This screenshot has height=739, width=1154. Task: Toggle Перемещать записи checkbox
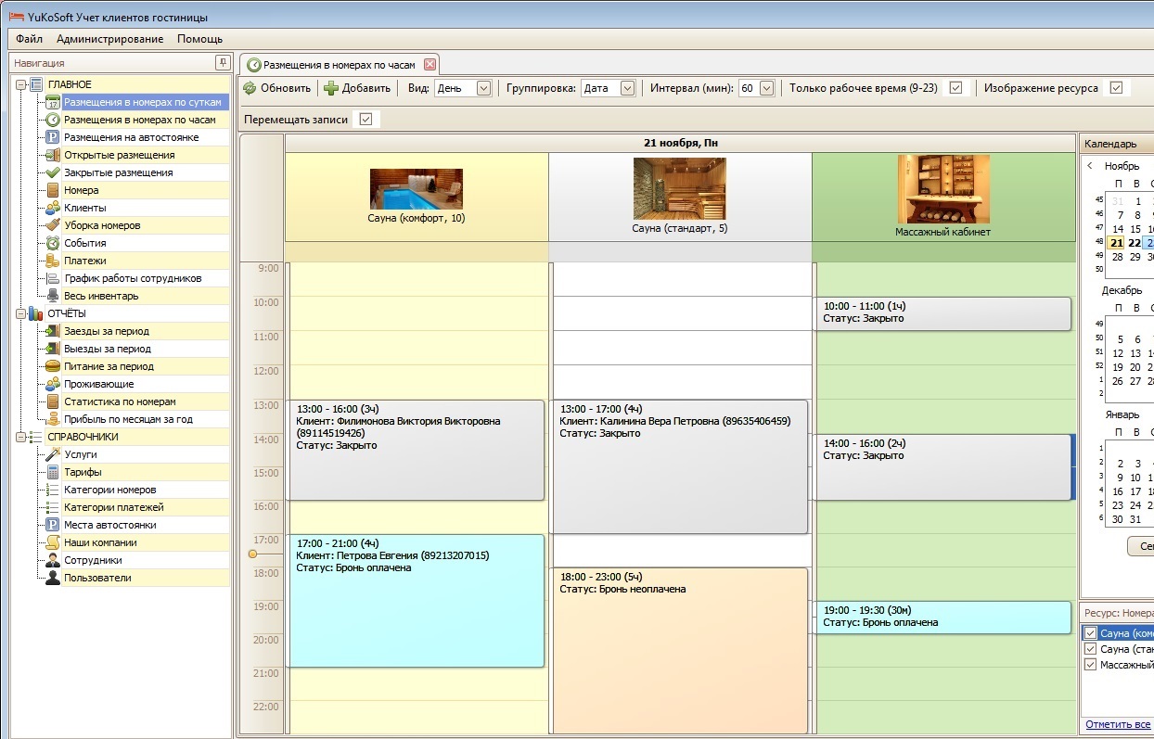[x=365, y=120]
